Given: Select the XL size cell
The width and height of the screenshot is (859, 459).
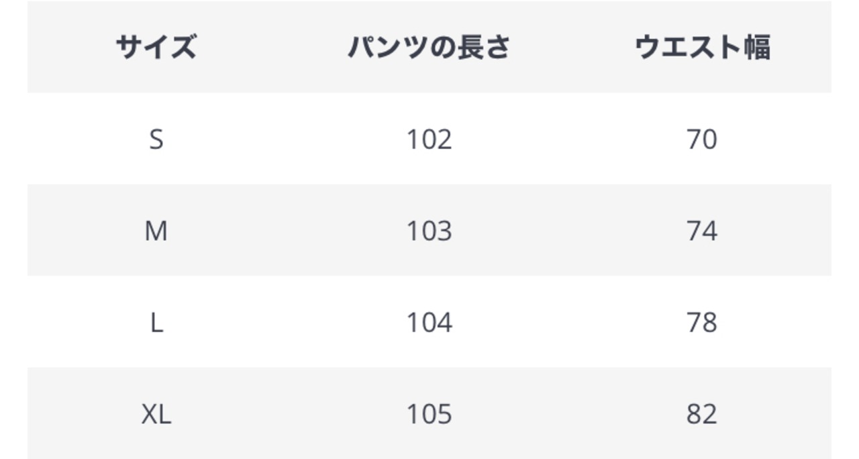Looking at the screenshot, I should pyautogui.click(x=156, y=415).
